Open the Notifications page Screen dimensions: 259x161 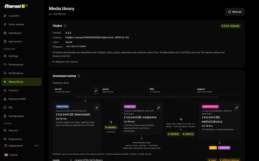(x=21, y=73)
